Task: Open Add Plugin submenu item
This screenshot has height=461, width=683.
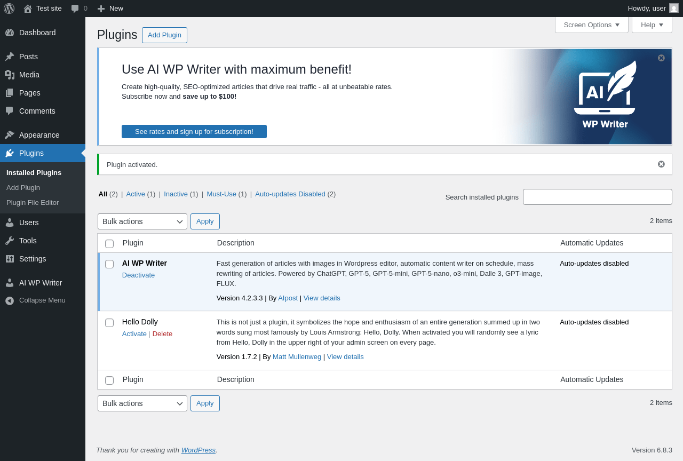Action: pyautogui.click(x=23, y=187)
